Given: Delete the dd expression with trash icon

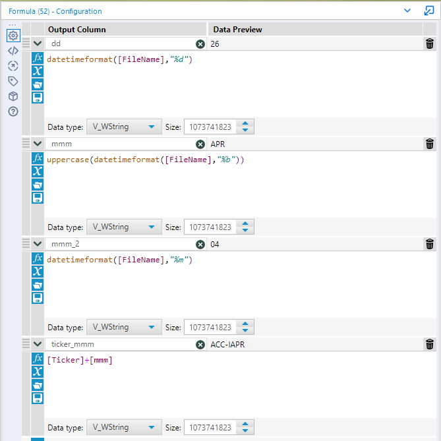Looking at the screenshot, I should click(x=430, y=44).
